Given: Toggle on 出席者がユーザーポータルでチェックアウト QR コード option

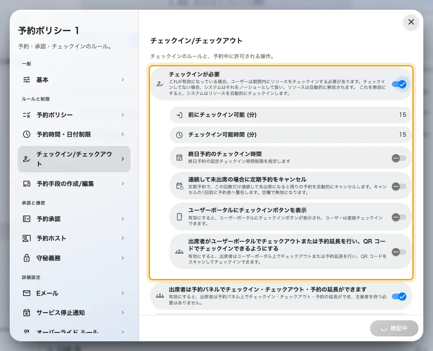Looking at the screenshot, I should click(x=399, y=252).
